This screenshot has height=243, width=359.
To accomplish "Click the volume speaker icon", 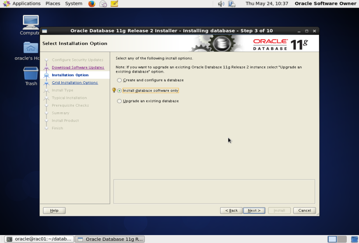I will (x=221, y=3).
